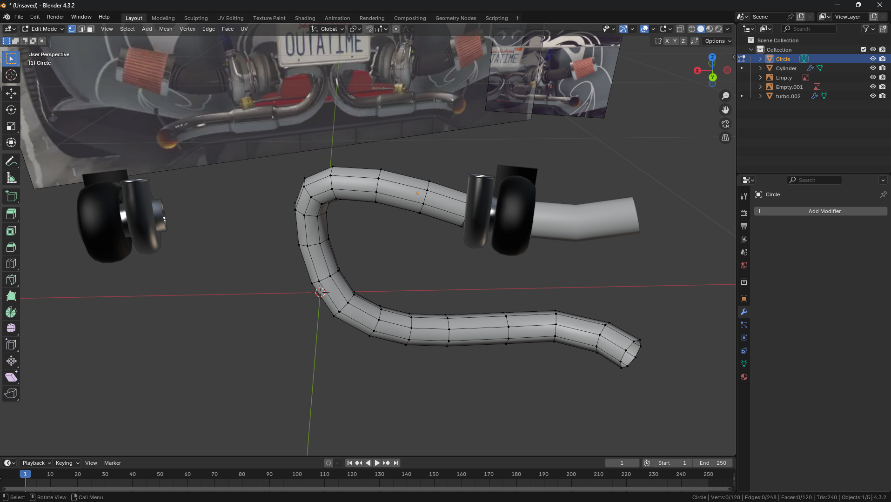Screen dimensions: 891x502
Task: Select the Move tool in toolbar
Action: click(x=11, y=94)
